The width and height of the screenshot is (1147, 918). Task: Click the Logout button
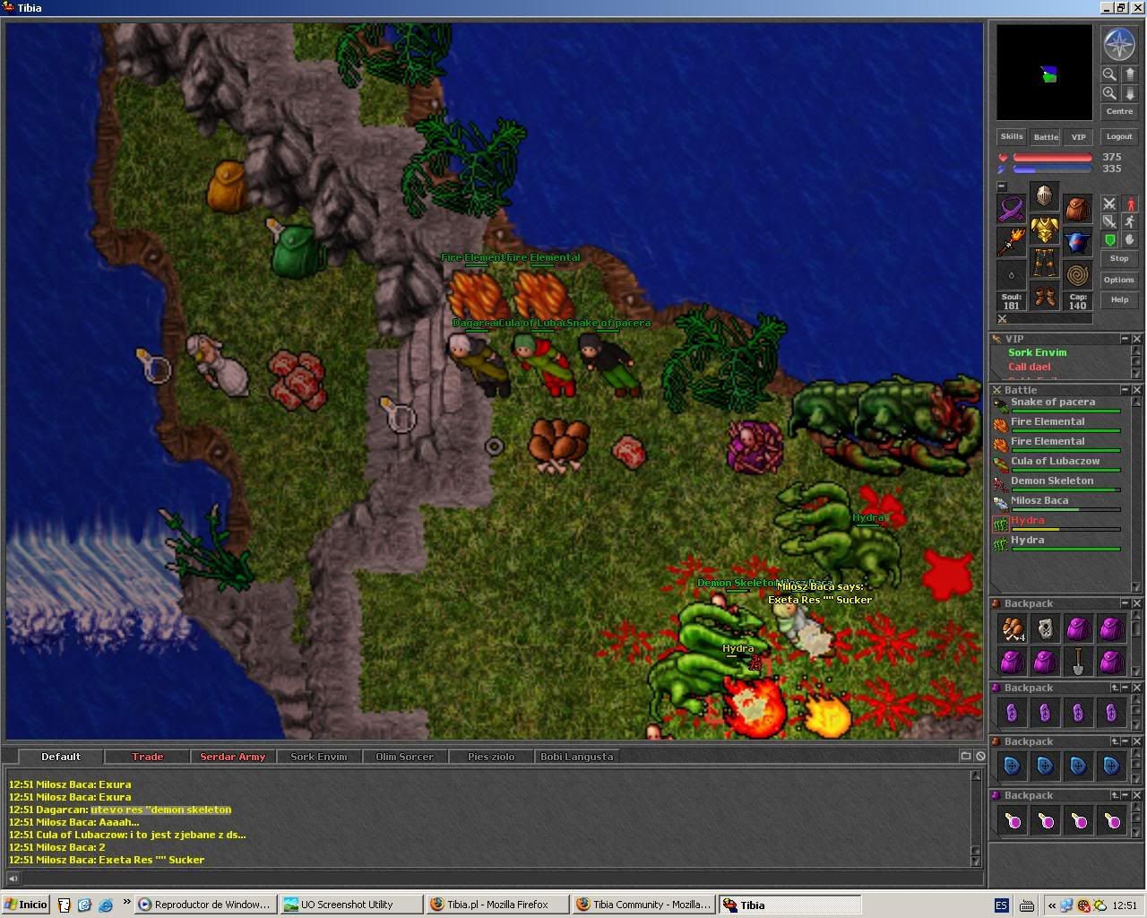pyautogui.click(x=1119, y=137)
